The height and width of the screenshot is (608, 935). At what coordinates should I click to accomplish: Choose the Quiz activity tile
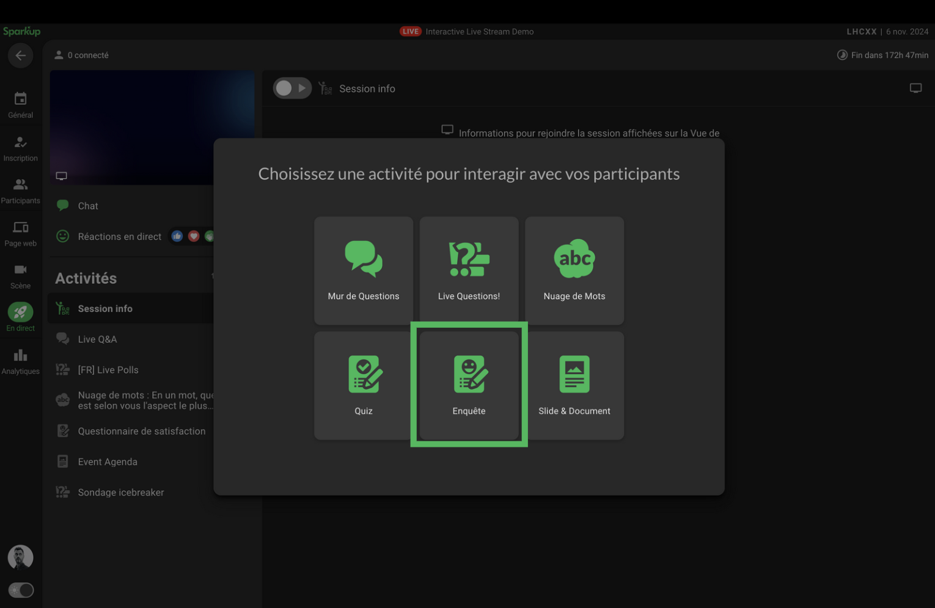point(363,385)
